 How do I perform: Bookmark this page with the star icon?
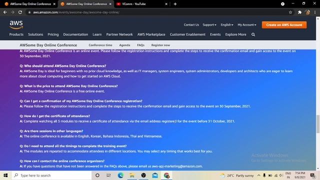(290, 12)
